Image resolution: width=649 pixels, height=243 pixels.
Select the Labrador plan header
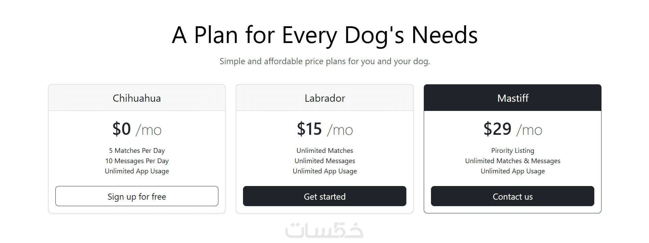pos(325,98)
